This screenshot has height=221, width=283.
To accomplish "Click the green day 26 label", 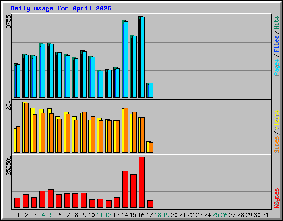I will pos(224,215).
